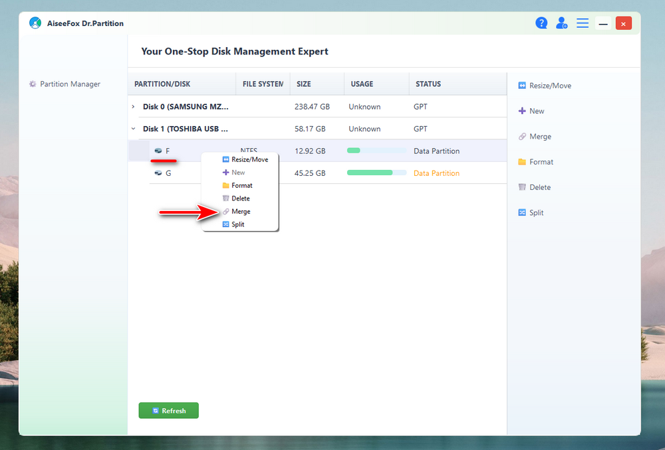665x450 pixels.
Task: Collapse Disk 1 TOSHIBA USB node
Action: click(133, 129)
